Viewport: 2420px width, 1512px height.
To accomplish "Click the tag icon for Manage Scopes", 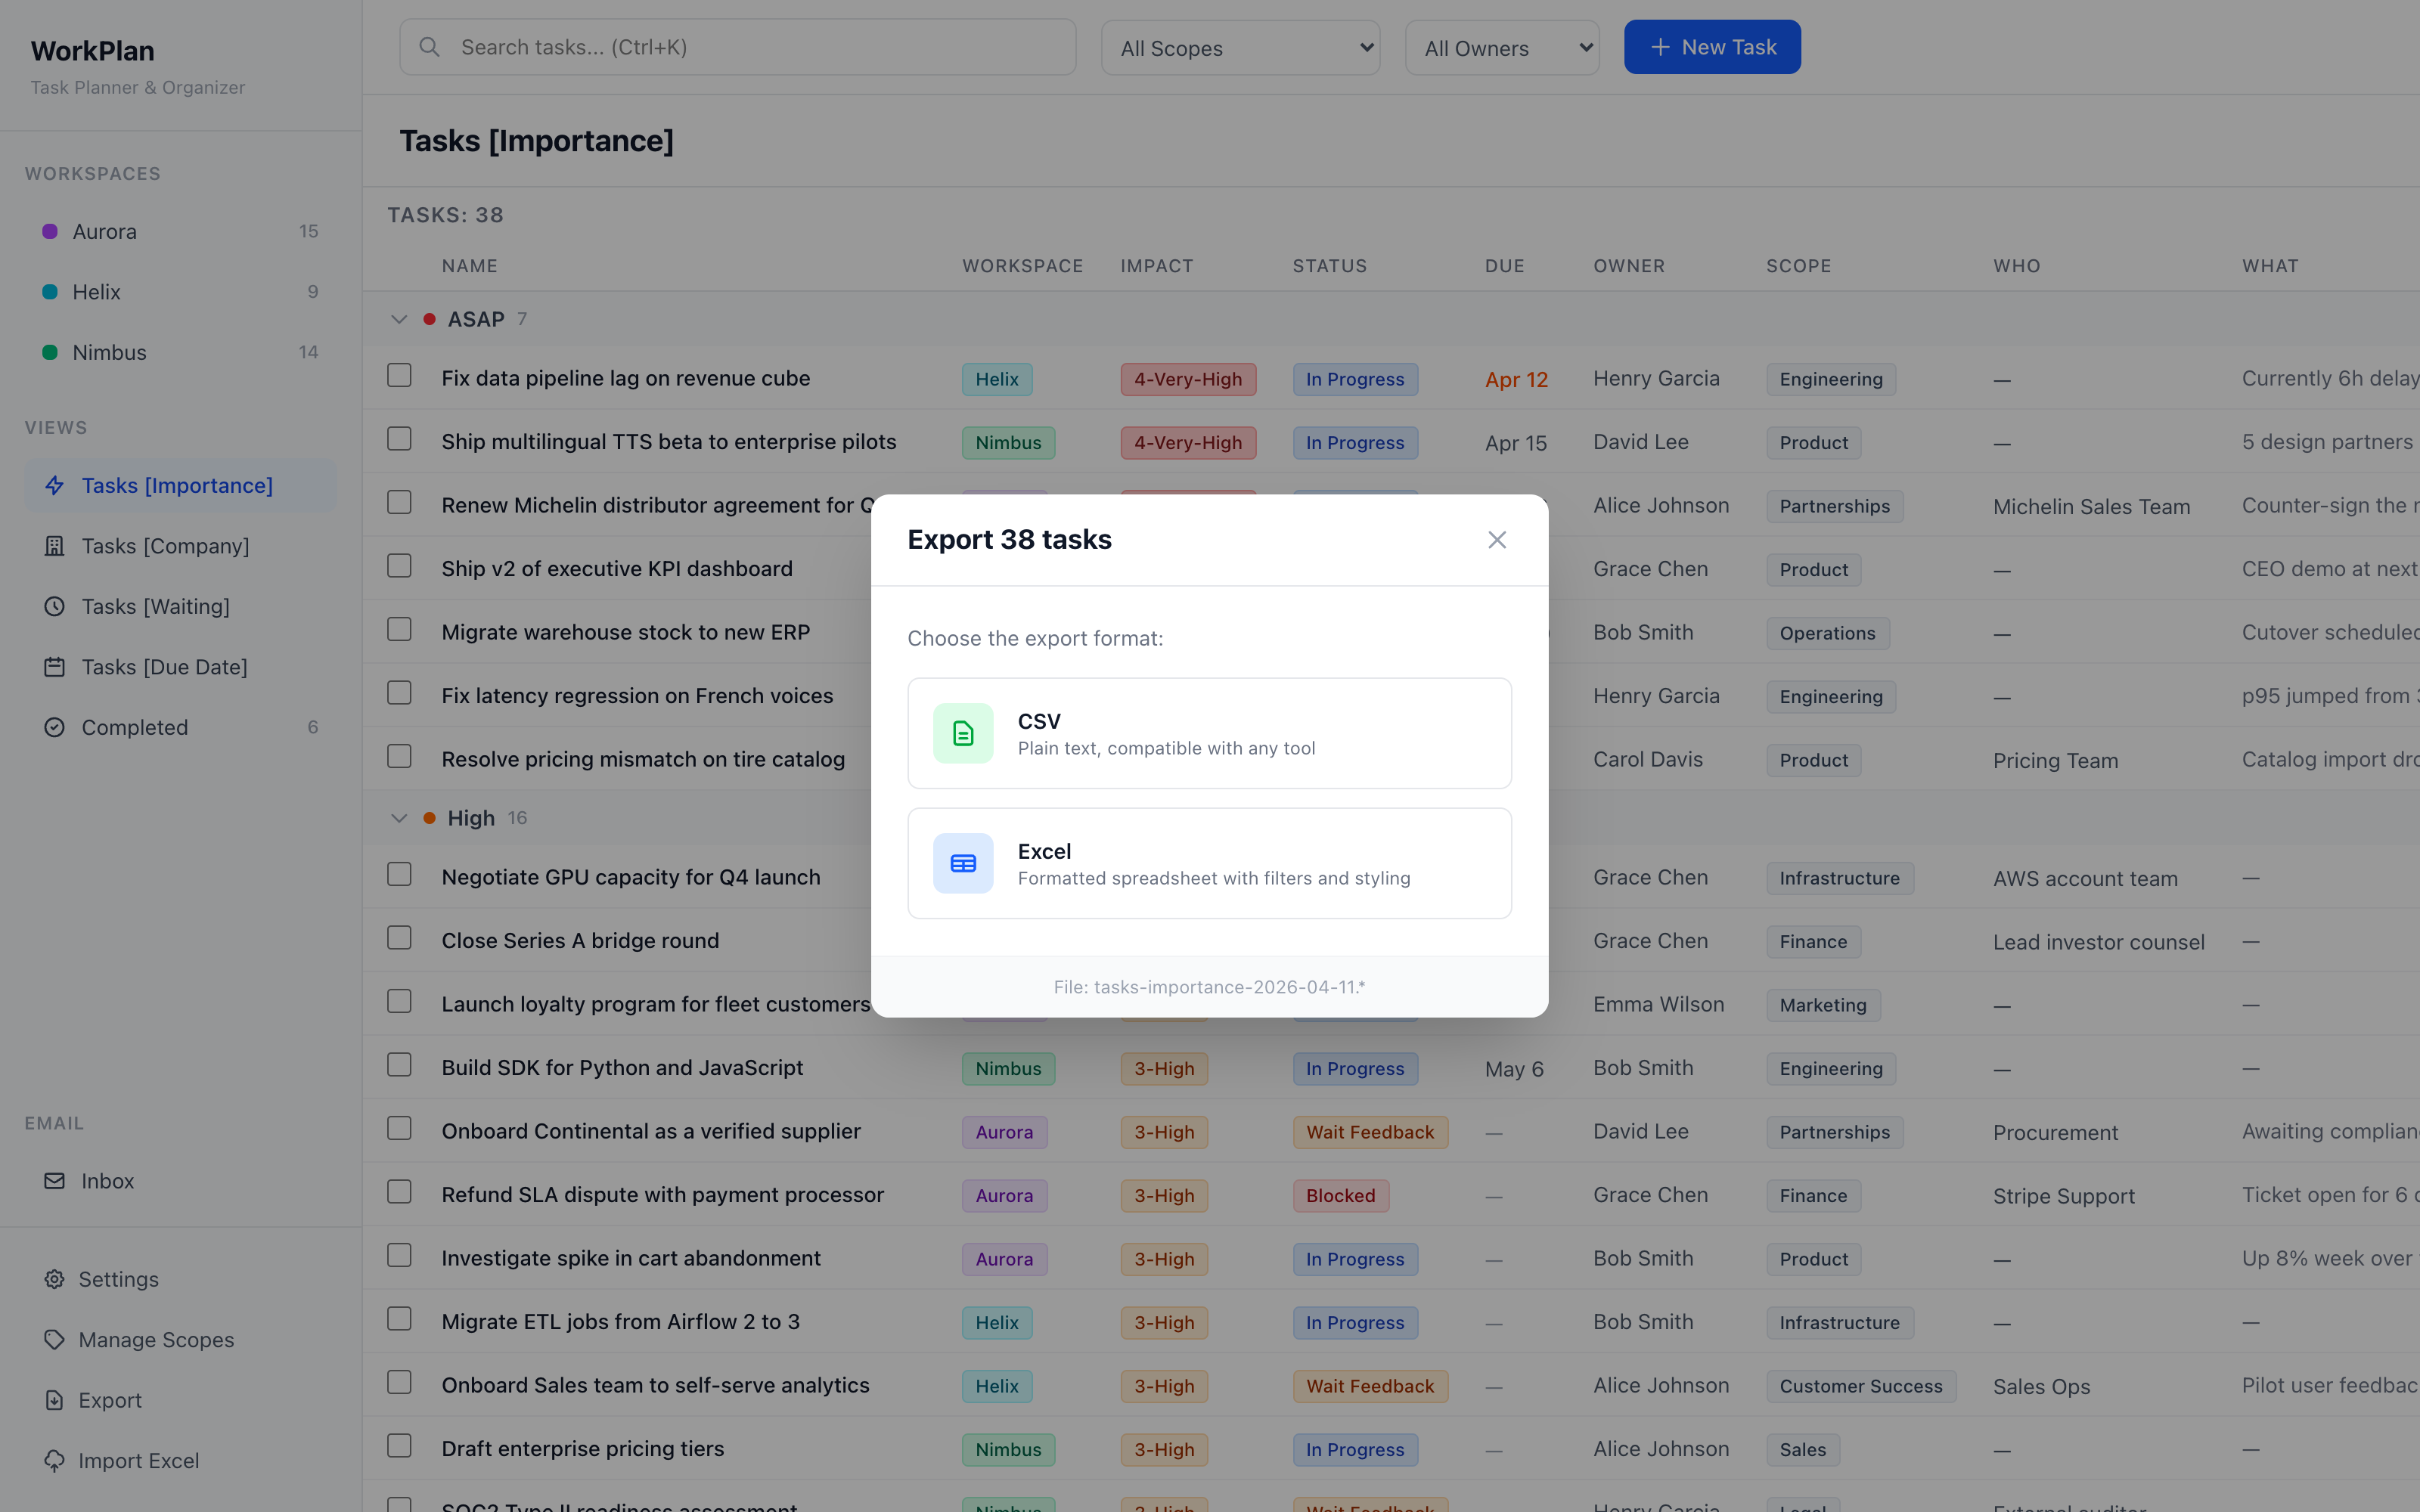I will click(x=54, y=1340).
